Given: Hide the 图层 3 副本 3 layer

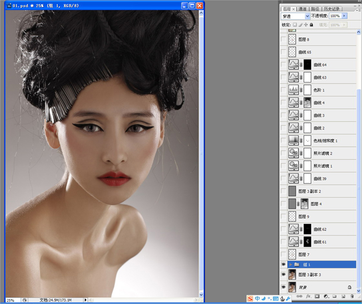Looking at the screenshot, I should 283,274.
